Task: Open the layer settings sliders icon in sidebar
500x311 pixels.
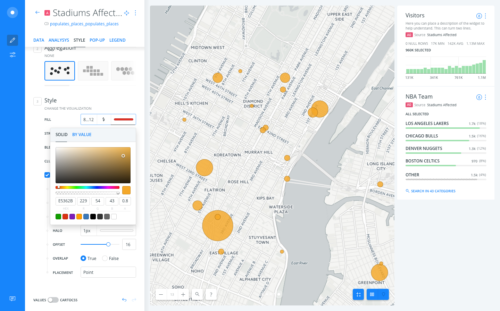Action: click(12, 54)
